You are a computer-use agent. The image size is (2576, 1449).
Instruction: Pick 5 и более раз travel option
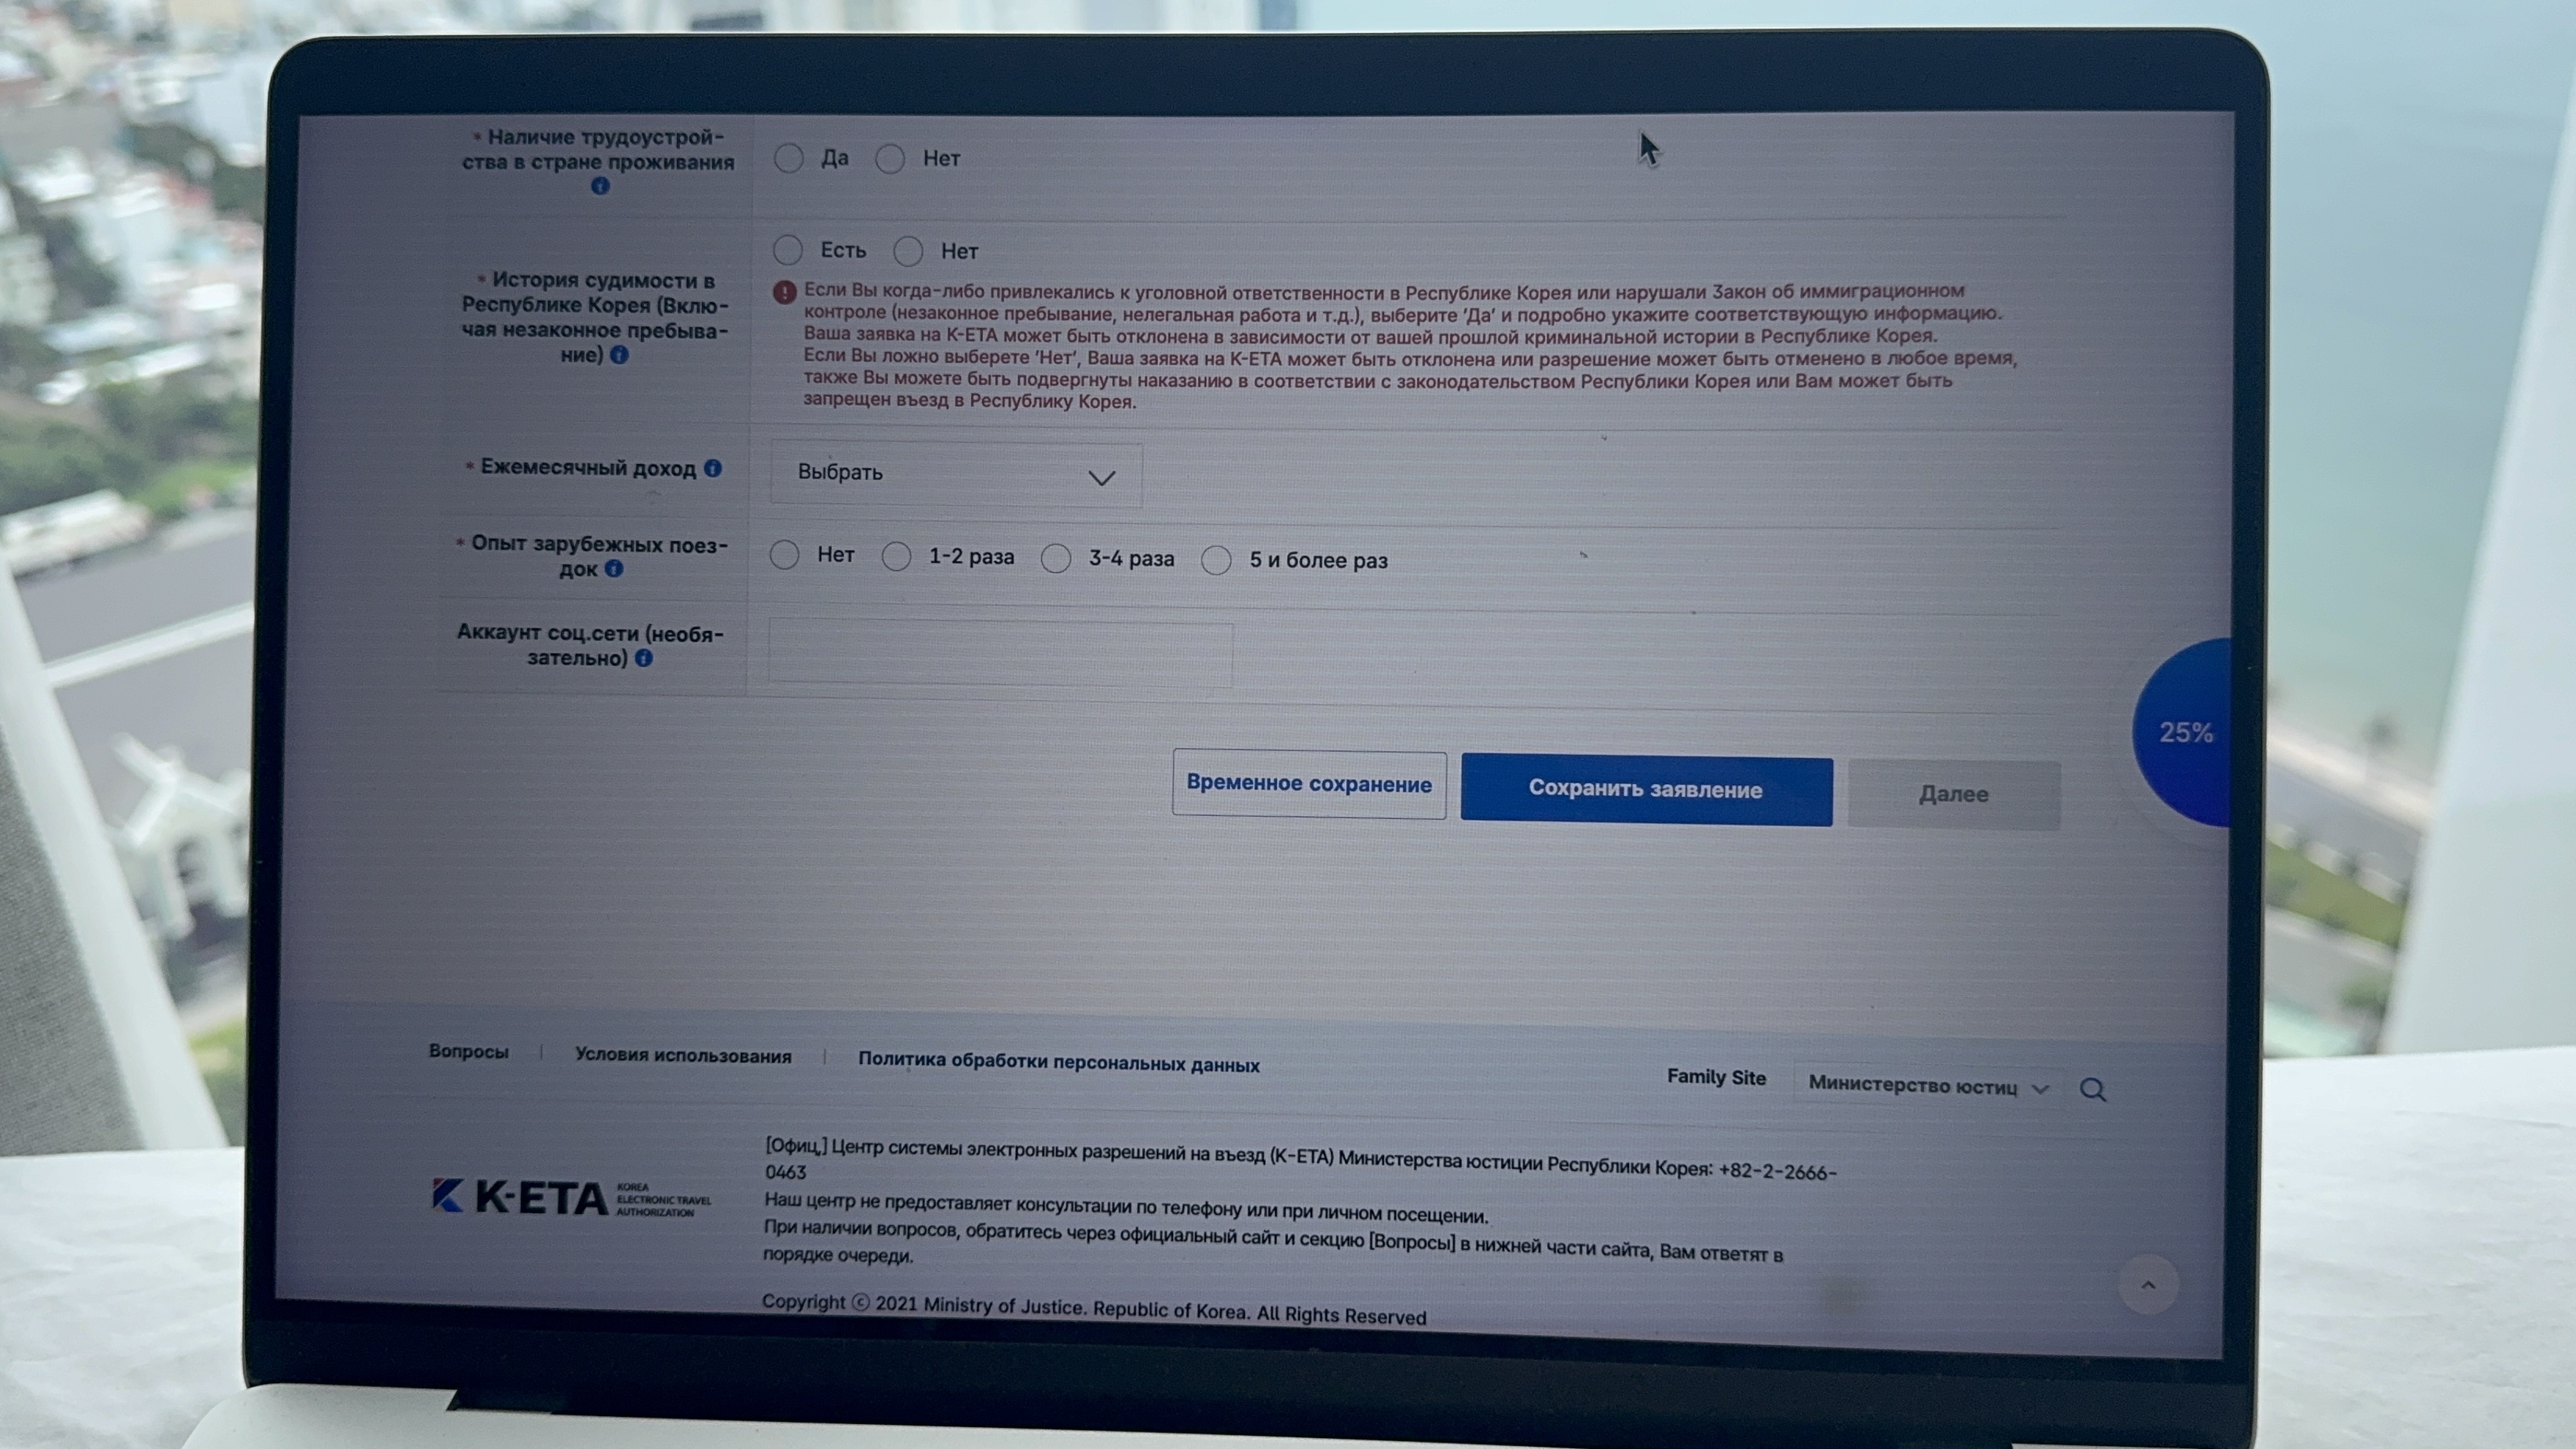click(x=1217, y=561)
